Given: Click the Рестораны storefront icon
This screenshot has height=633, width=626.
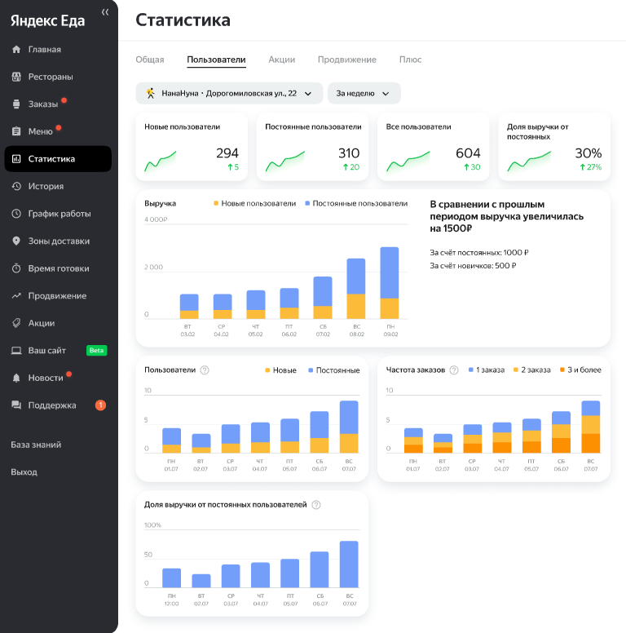Looking at the screenshot, I should coord(16,77).
